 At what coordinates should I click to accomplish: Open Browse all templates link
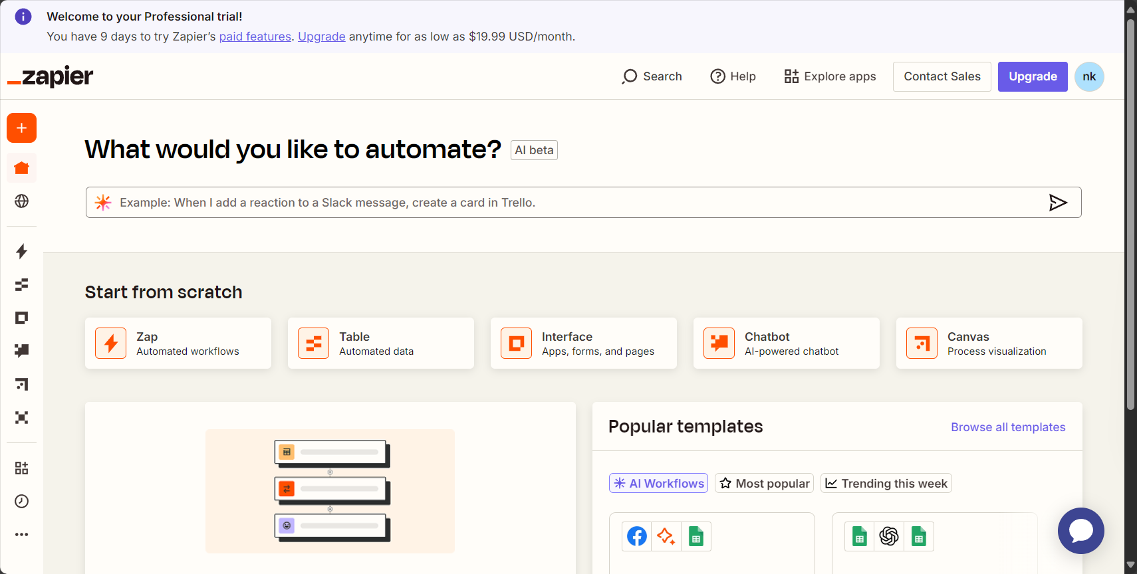click(x=1008, y=427)
